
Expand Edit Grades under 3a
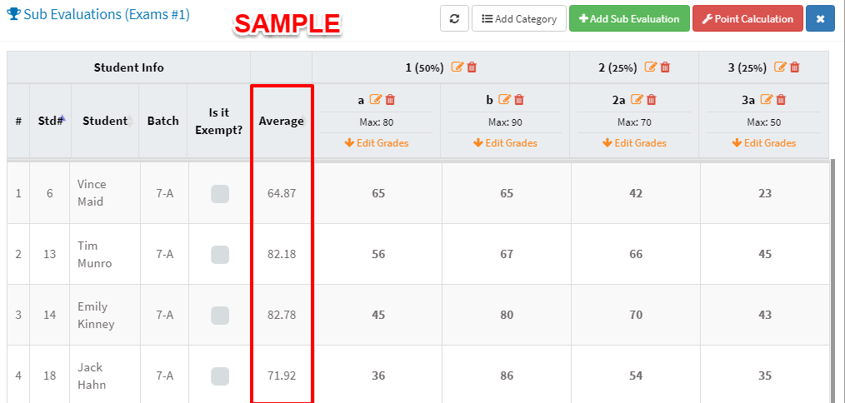coord(764,143)
